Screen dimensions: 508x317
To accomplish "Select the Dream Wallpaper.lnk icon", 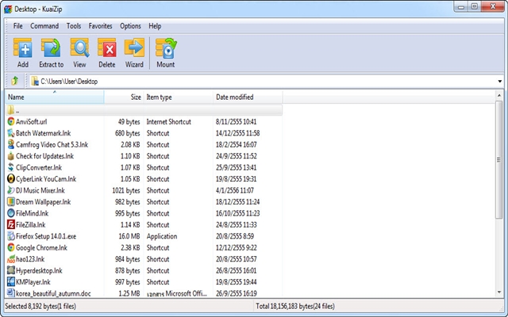I will 11,202.
